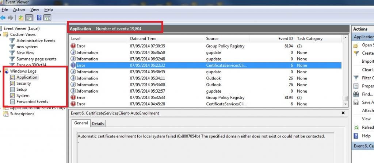This screenshot has height=163, width=374.
Task: Select Event Viewer (Local) root node
Action: point(22,28)
